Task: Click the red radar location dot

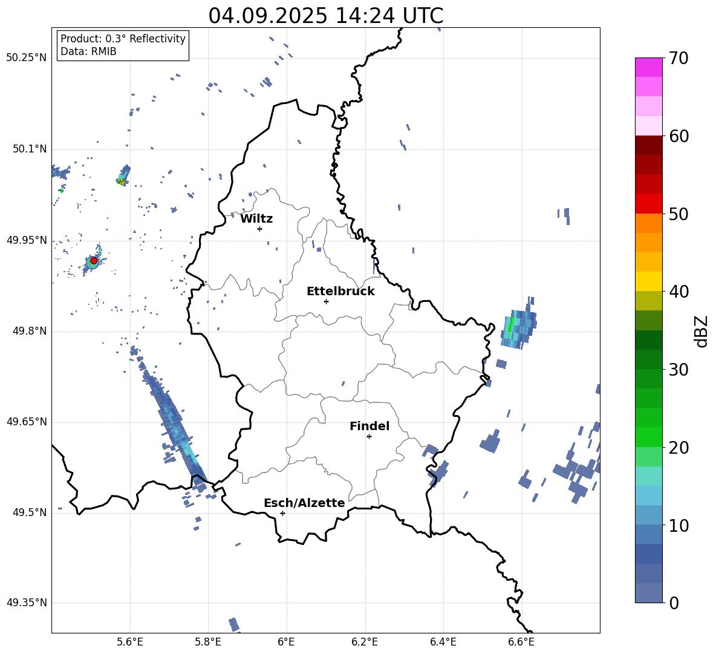Action: click(94, 261)
